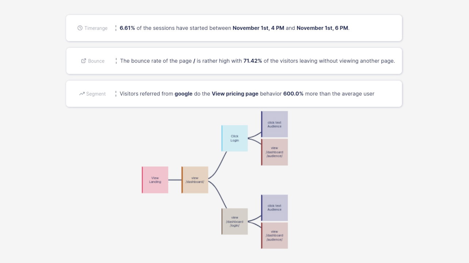Select the "view /dashboard/login/" node
This screenshot has width=469, height=263.
pyautogui.click(x=234, y=221)
